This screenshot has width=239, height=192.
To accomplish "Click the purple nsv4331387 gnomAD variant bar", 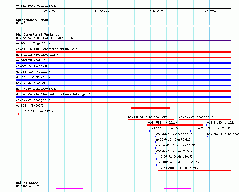I will coord(124,40).
